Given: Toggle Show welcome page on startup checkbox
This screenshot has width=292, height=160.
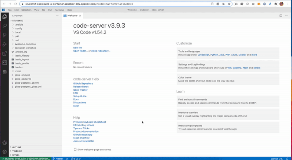Looking at the screenshot, I should pyautogui.click(x=75, y=150).
